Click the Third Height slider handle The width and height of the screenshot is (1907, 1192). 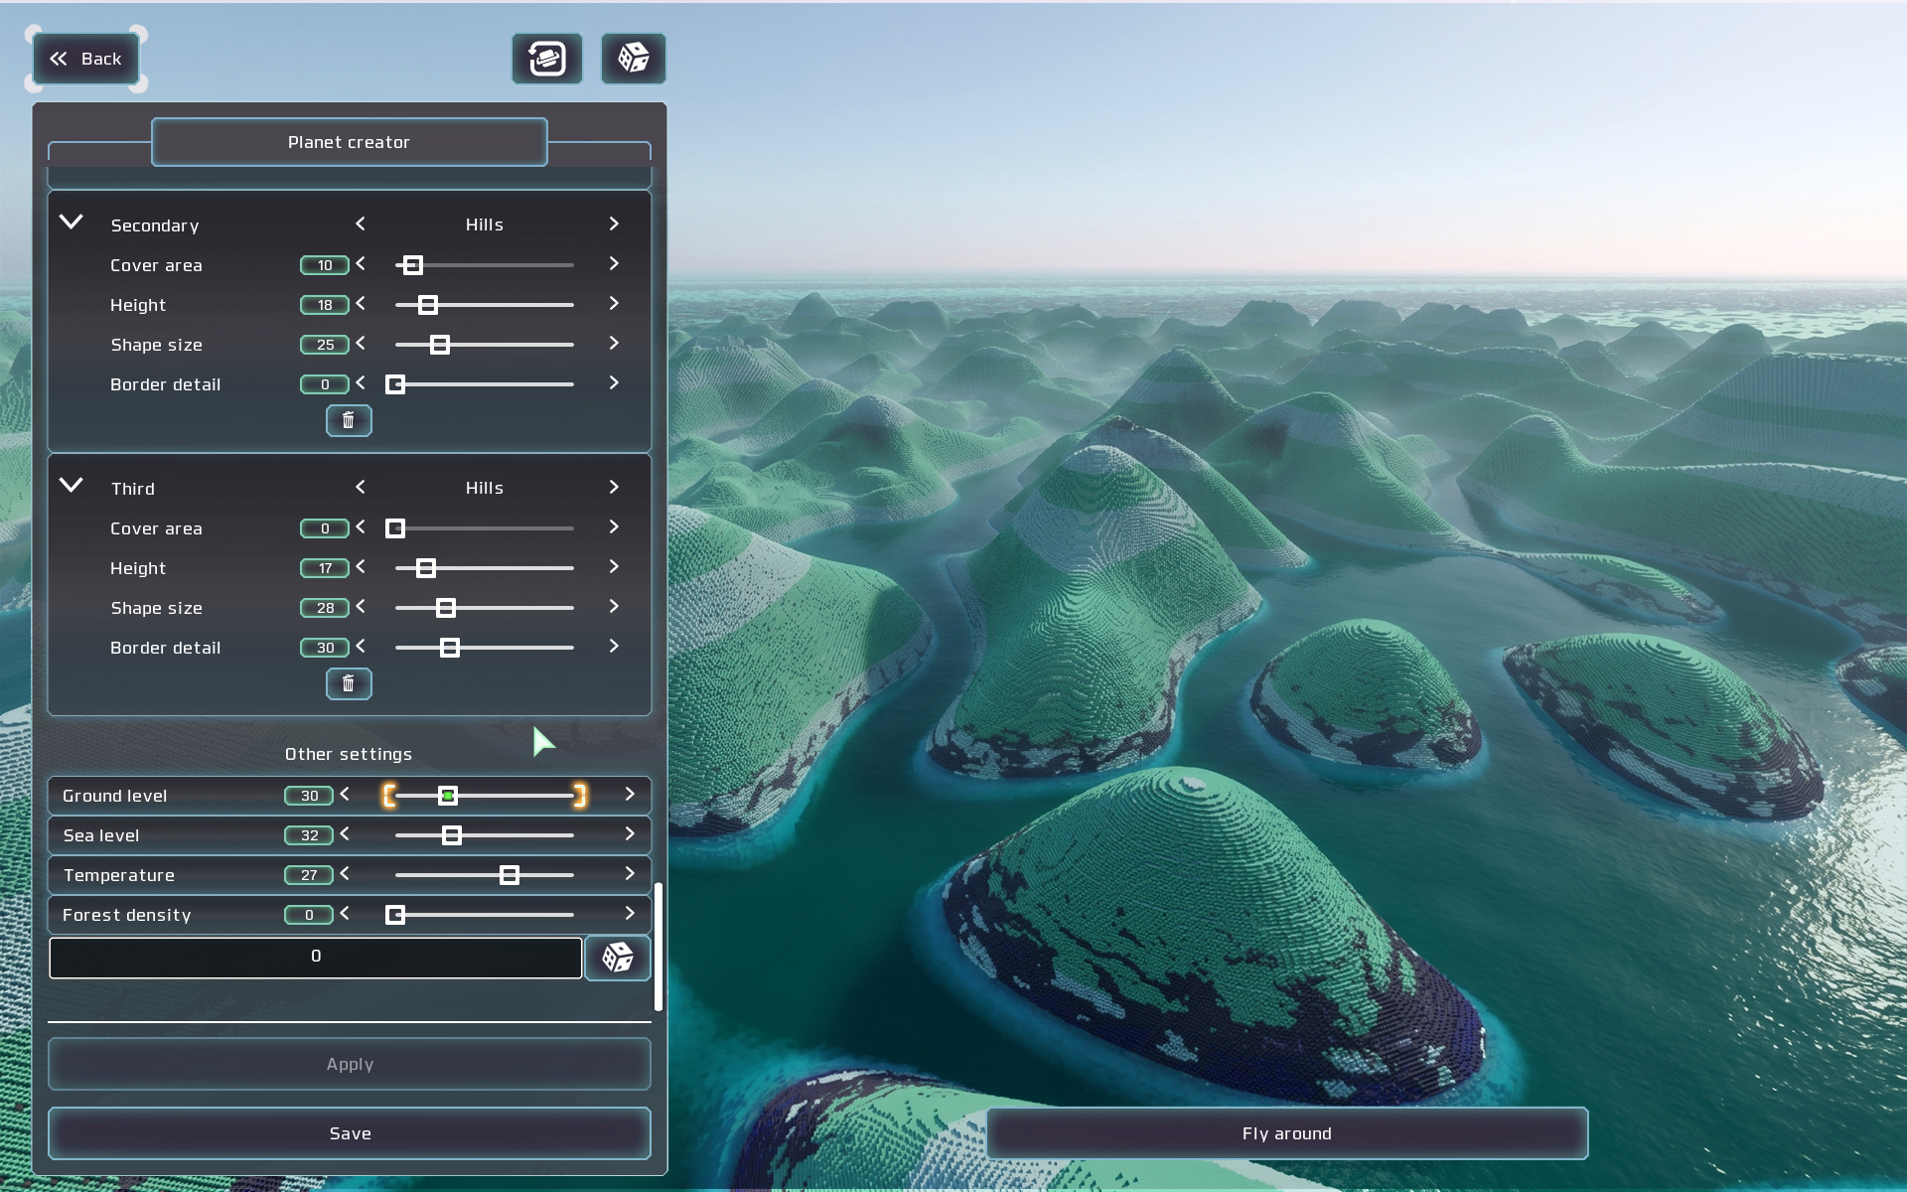coord(426,568)
